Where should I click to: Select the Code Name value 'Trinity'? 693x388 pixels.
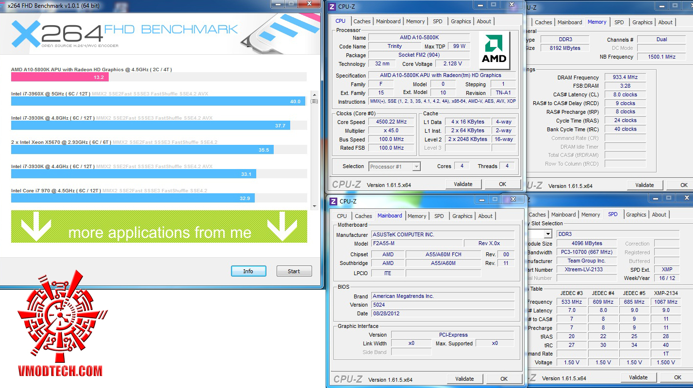click(x=395, y=47)
